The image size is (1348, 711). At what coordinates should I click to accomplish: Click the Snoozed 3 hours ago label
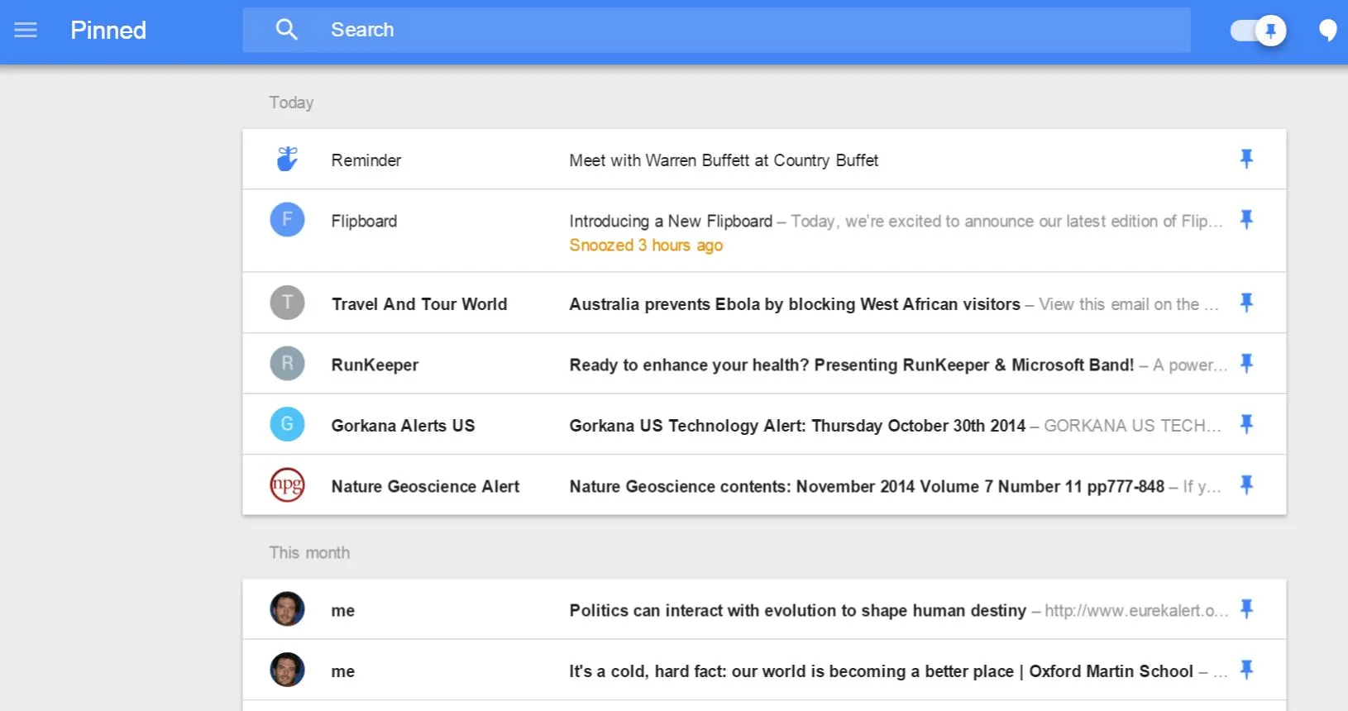pyautogui.click(x=646, y=246)
